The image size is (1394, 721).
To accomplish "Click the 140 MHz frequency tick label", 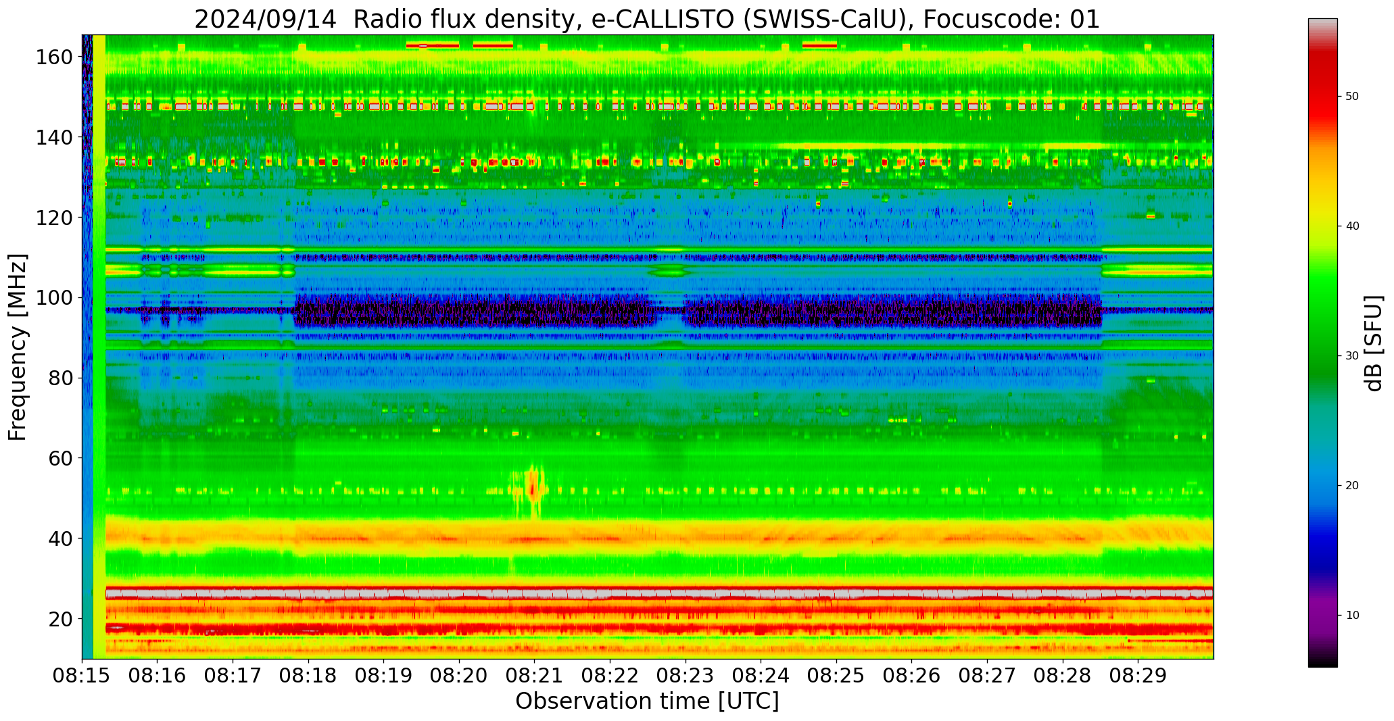I will [x=54, y=137].
